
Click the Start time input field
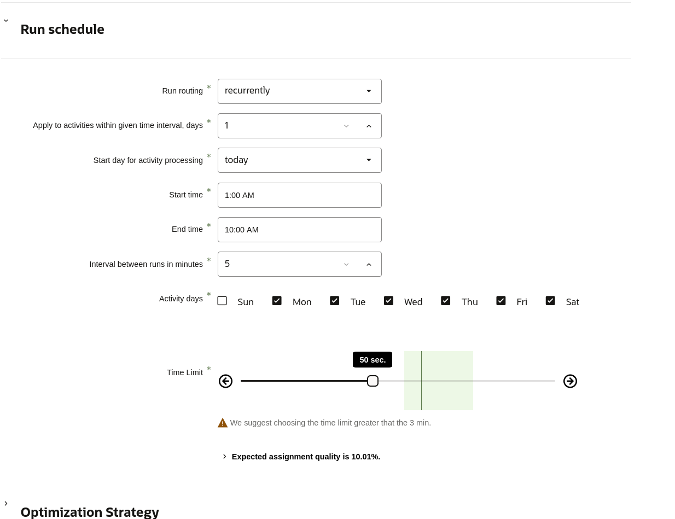tap(299, 195)
